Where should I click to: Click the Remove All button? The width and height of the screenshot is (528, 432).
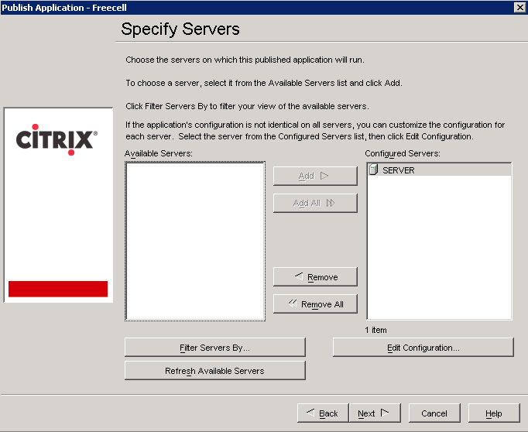(315, 304)
